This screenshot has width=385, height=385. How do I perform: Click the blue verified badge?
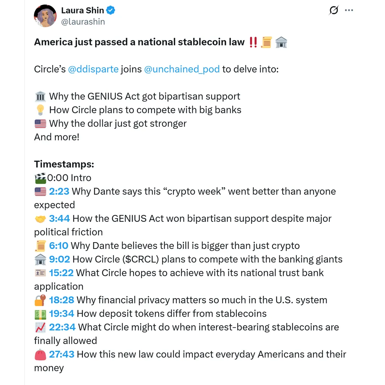[x=111, y=10]
